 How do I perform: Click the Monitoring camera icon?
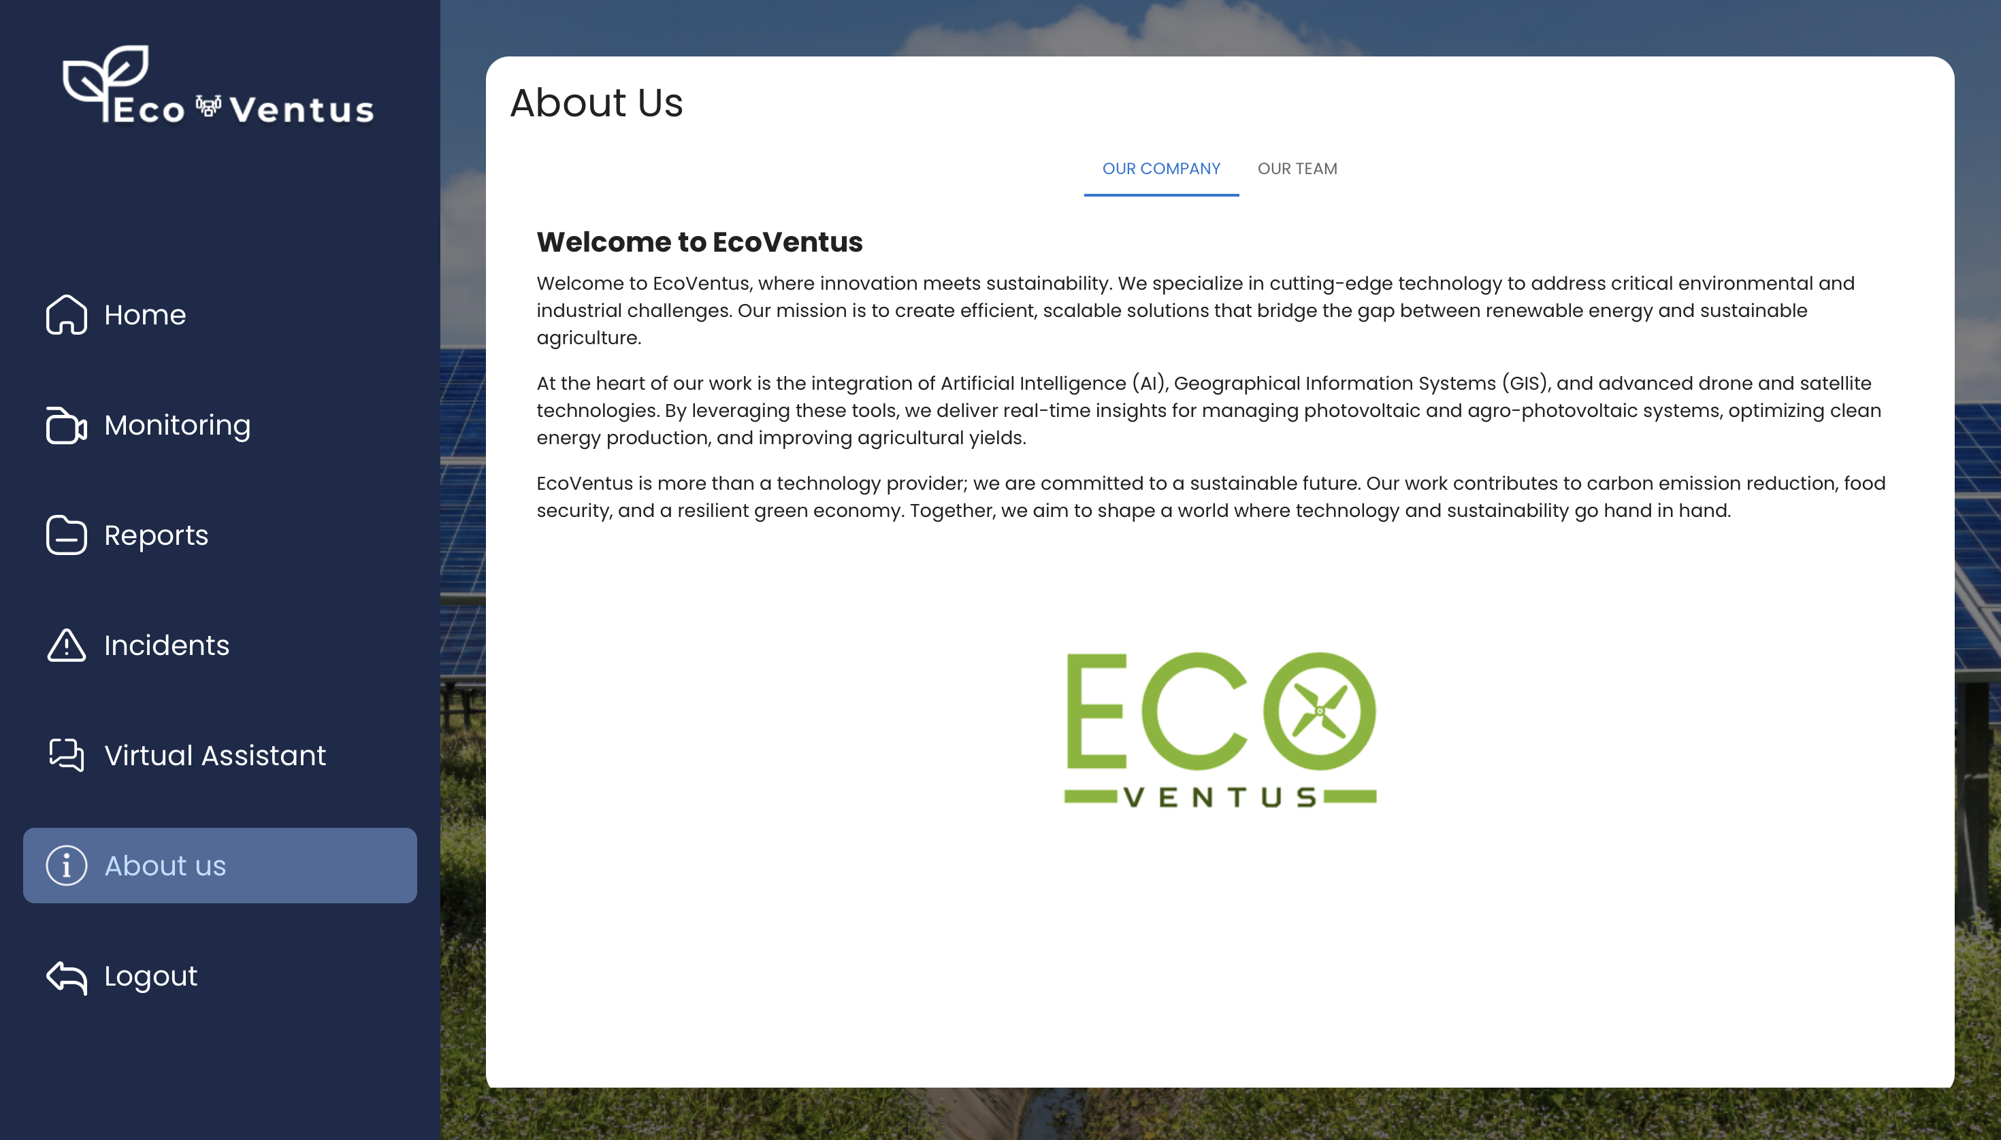[66, 425]
